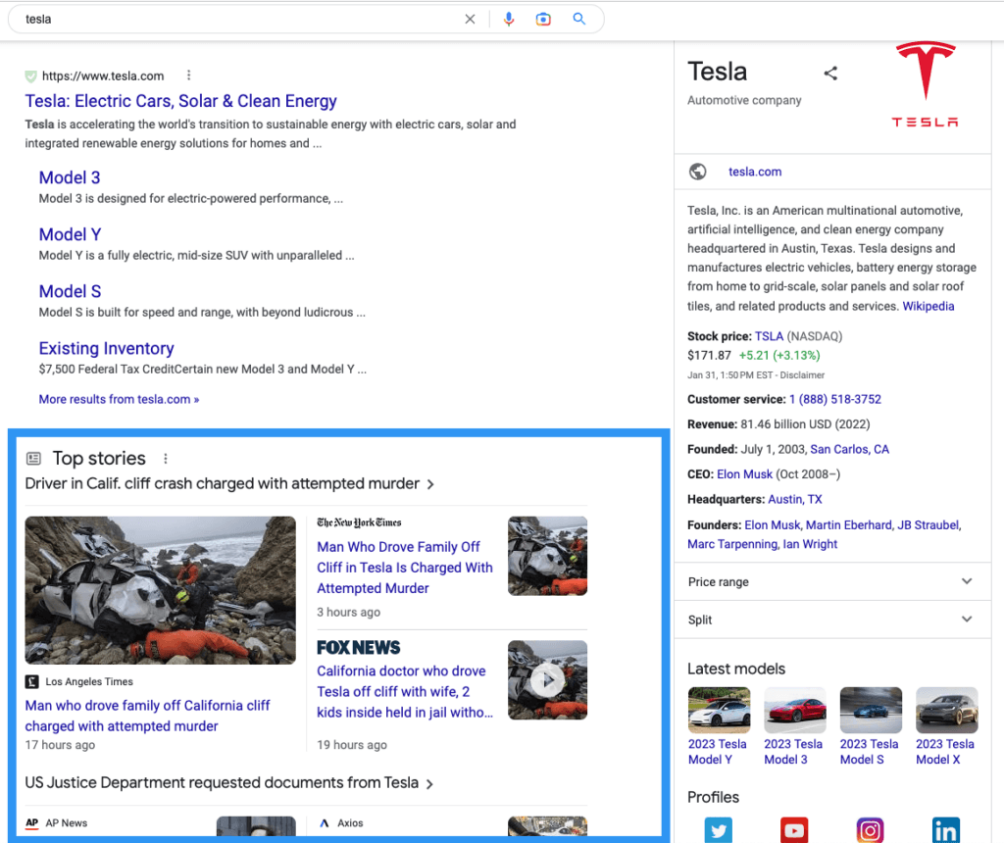Click the 2023 Tesla Model X text link
The image size is (1004, 843).
pos(944,752)
